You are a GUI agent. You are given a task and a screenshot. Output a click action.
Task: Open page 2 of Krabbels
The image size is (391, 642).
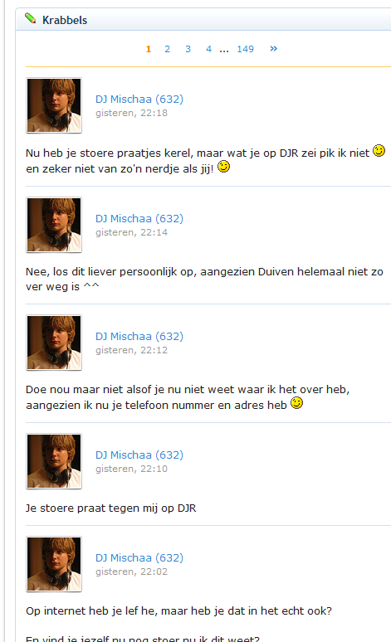point(167,49)
